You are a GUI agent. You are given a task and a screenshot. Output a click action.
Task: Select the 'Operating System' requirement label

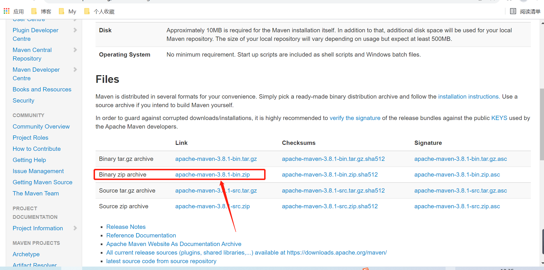click(x=124, y=55)
